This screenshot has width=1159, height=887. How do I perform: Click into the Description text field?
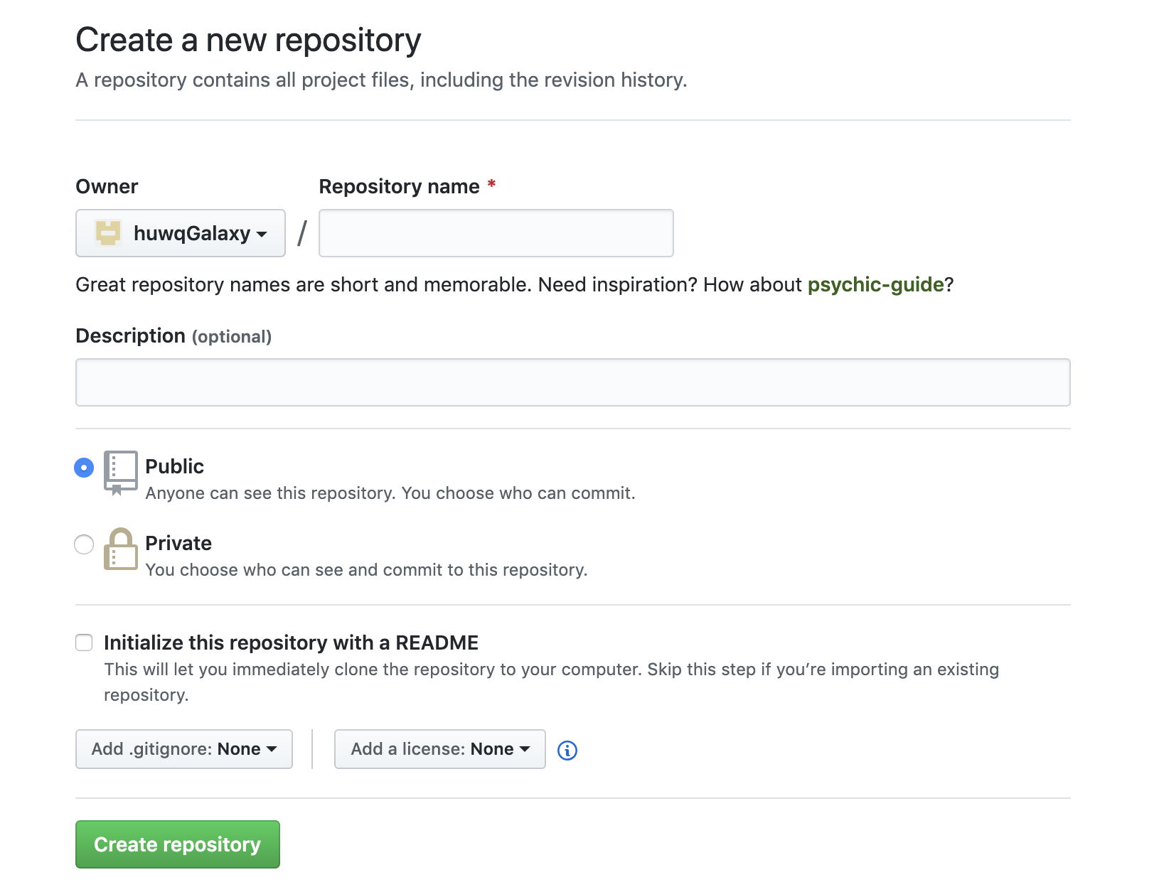pyautogui.click(x=572, y=382)
